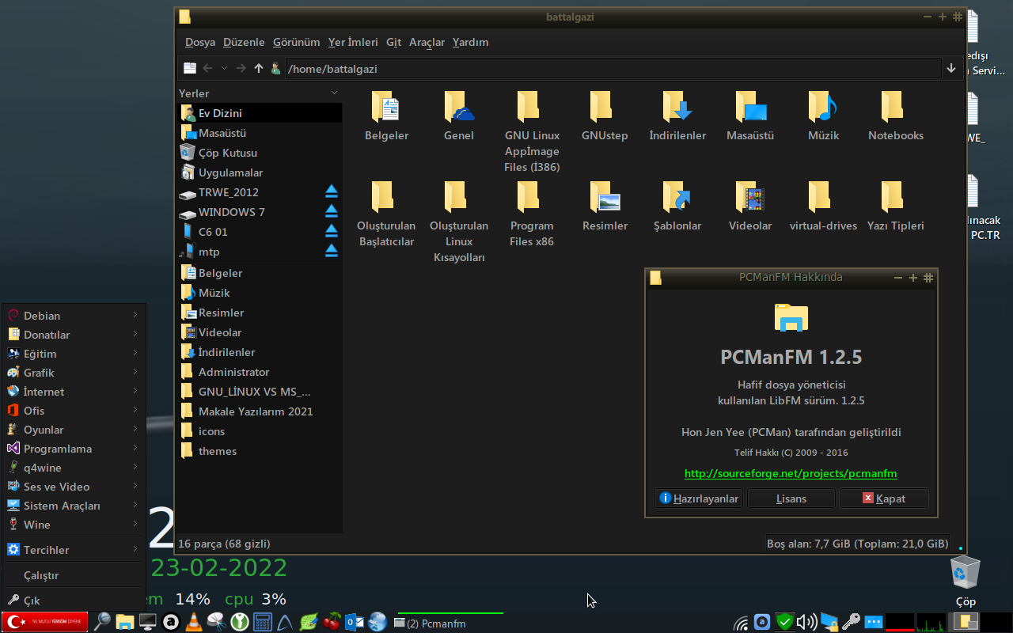Expand the Grafik submenu
Screen dimensions: 1013x633
point(74,373)
